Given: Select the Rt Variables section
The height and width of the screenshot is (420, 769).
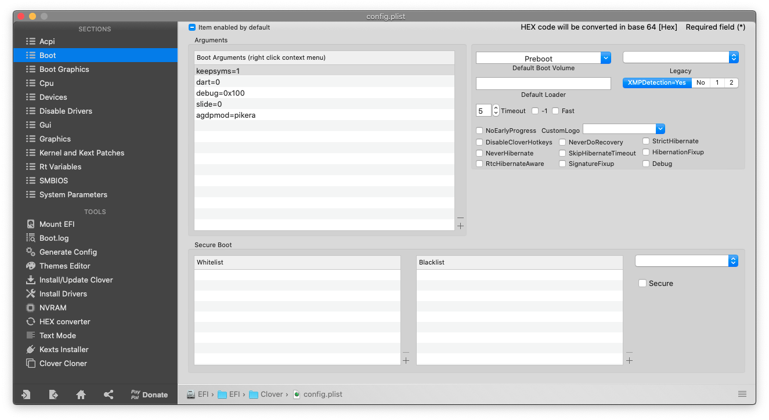Looking at the screenshot, I should coord(95,166).
